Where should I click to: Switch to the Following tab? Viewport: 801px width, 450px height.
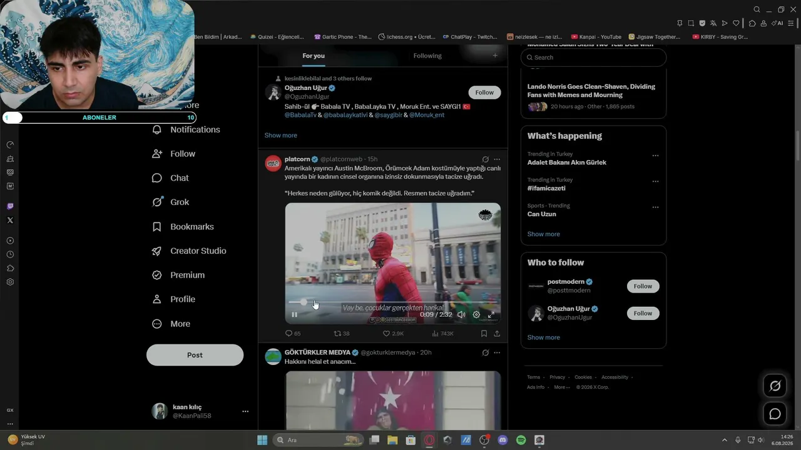click(427, 56)
